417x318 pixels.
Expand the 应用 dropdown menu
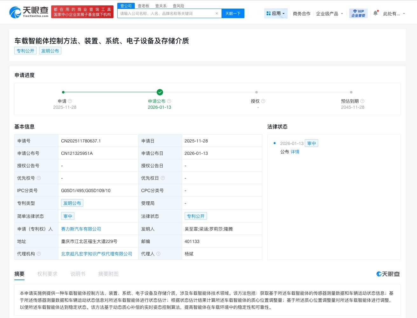[276, 13]
